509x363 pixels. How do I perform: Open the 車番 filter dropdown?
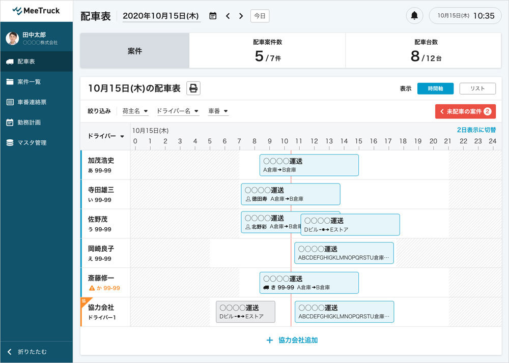218,111
